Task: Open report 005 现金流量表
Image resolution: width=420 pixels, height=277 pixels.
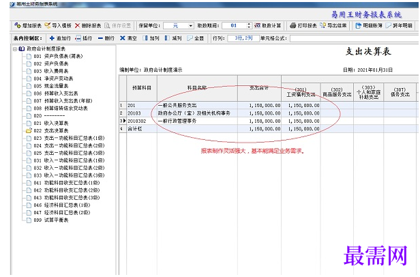Action: [51, 86]
